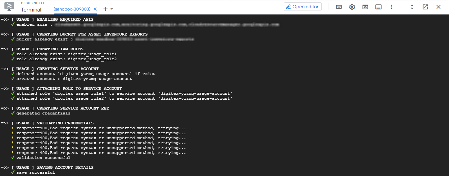Switch to the sandbox-309803 terminal tab

tap(72, 9)
